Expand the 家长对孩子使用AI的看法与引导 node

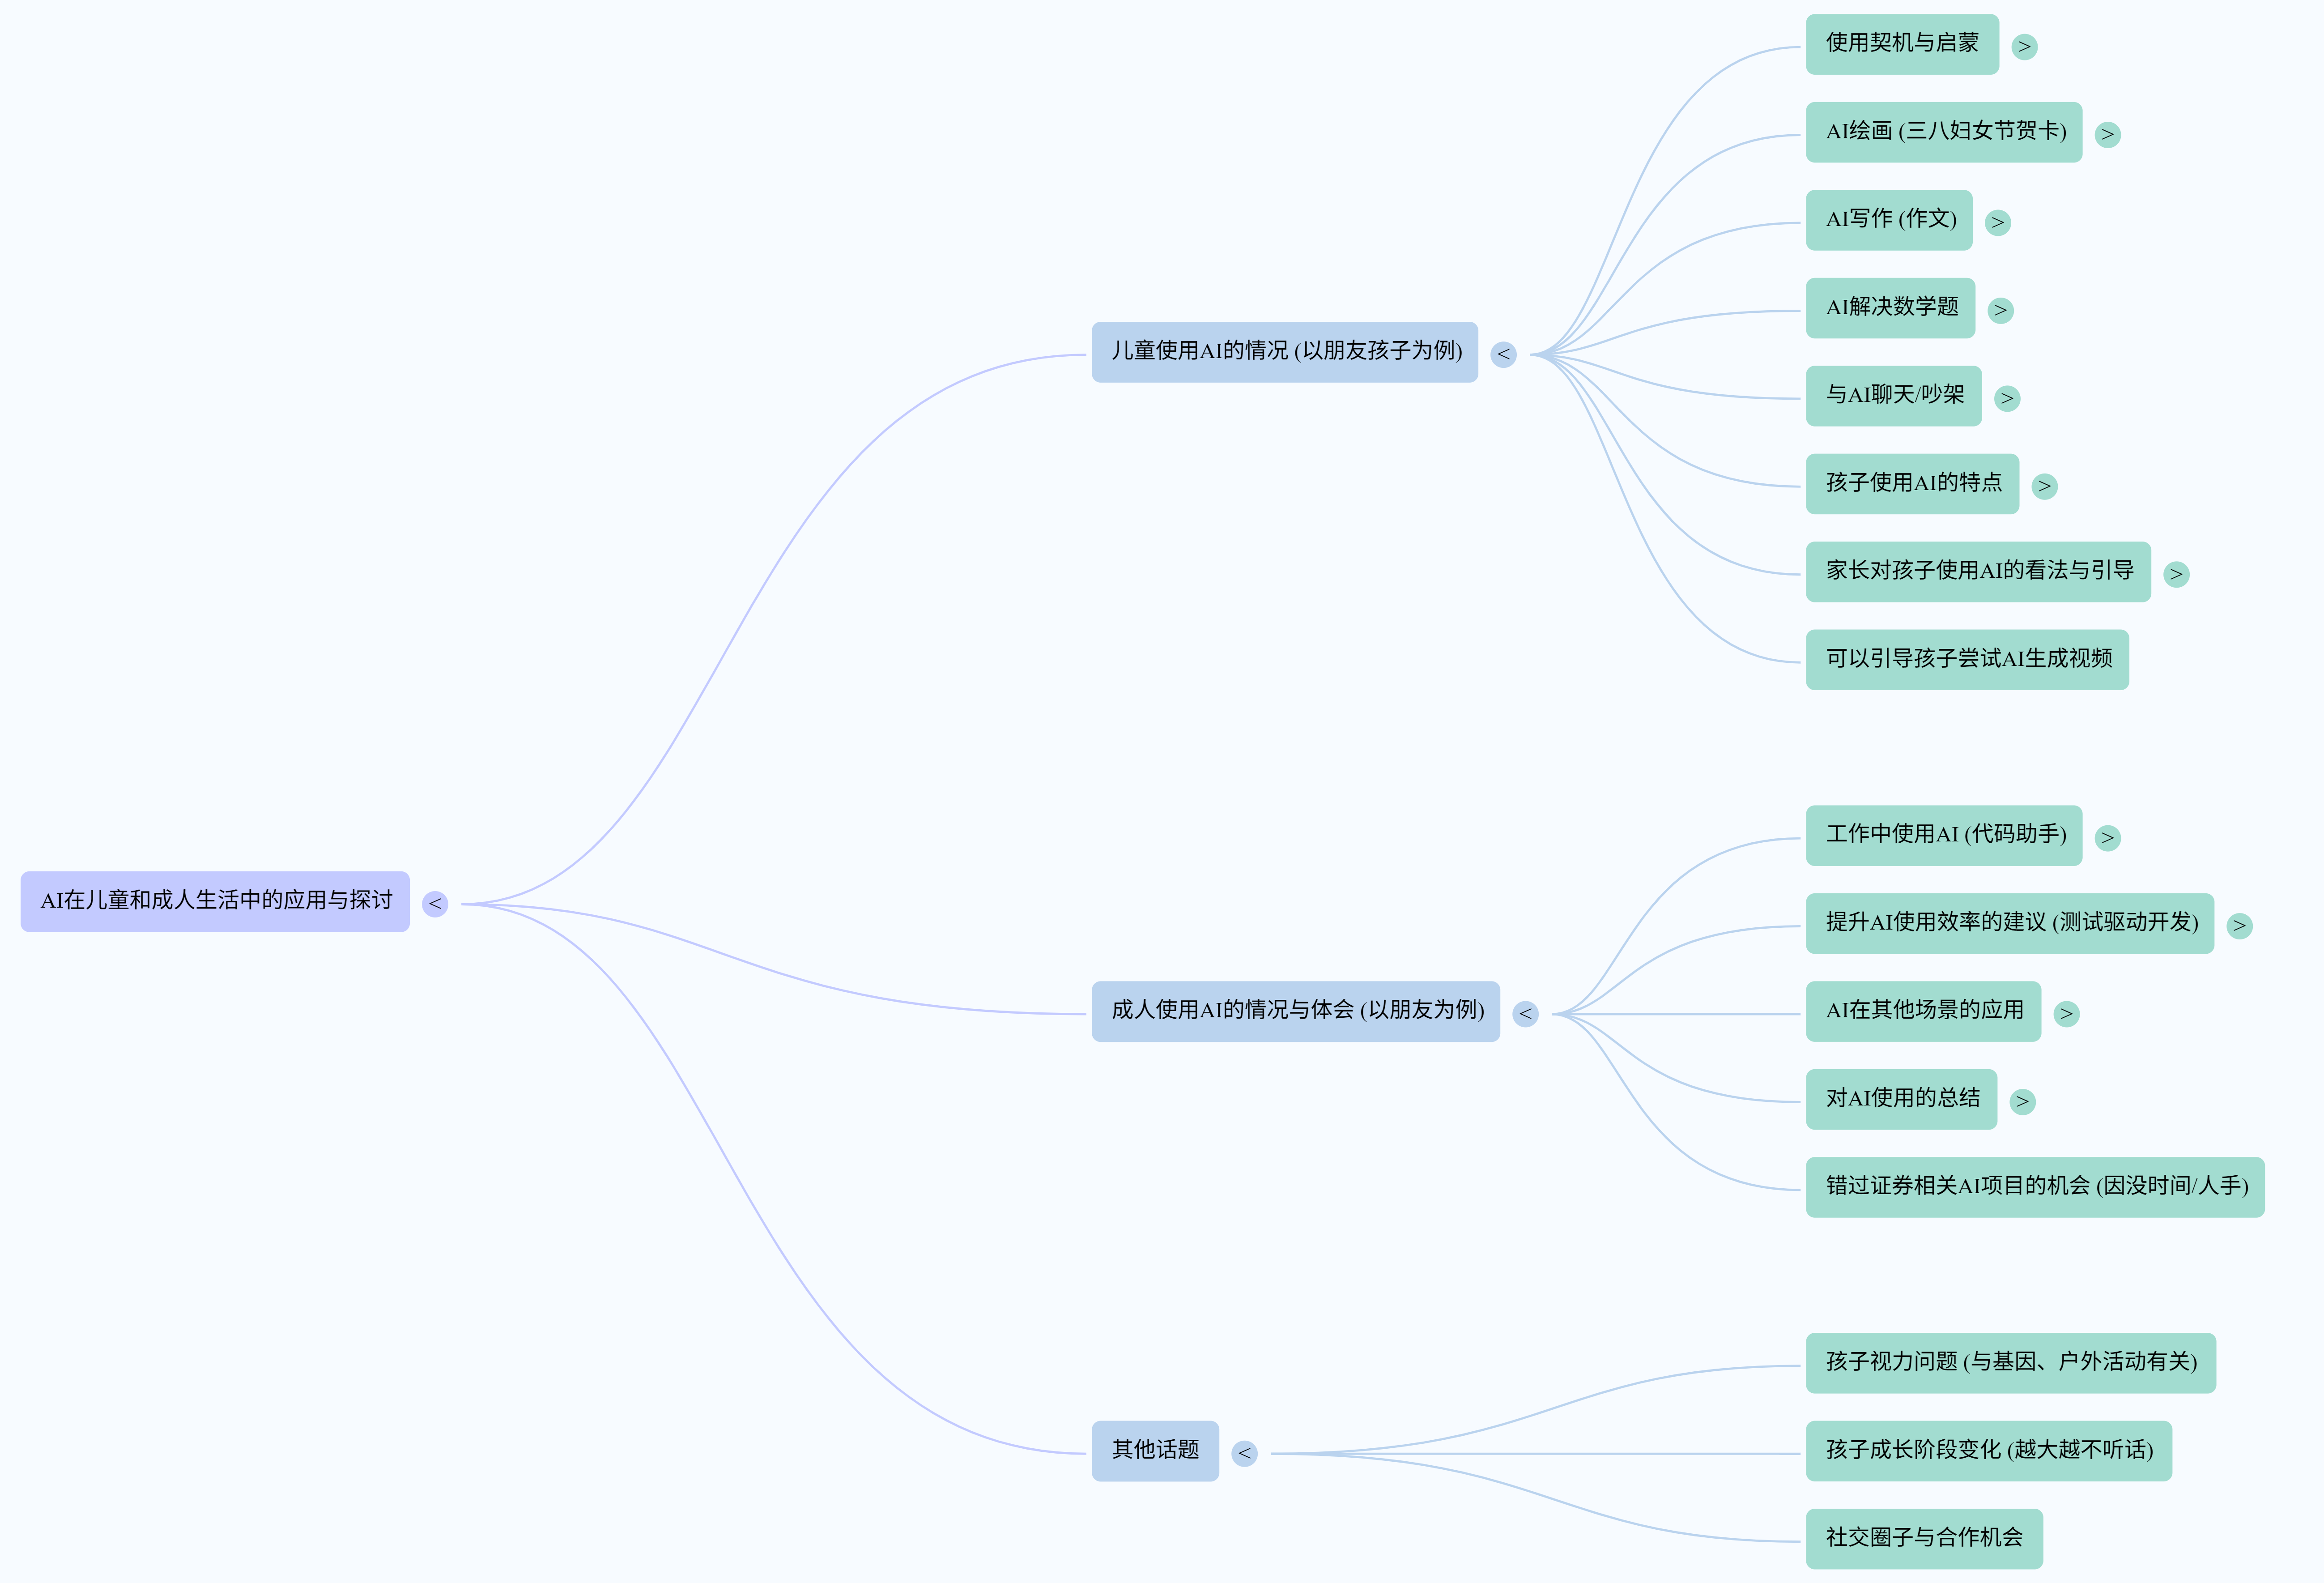point(2176,574)
